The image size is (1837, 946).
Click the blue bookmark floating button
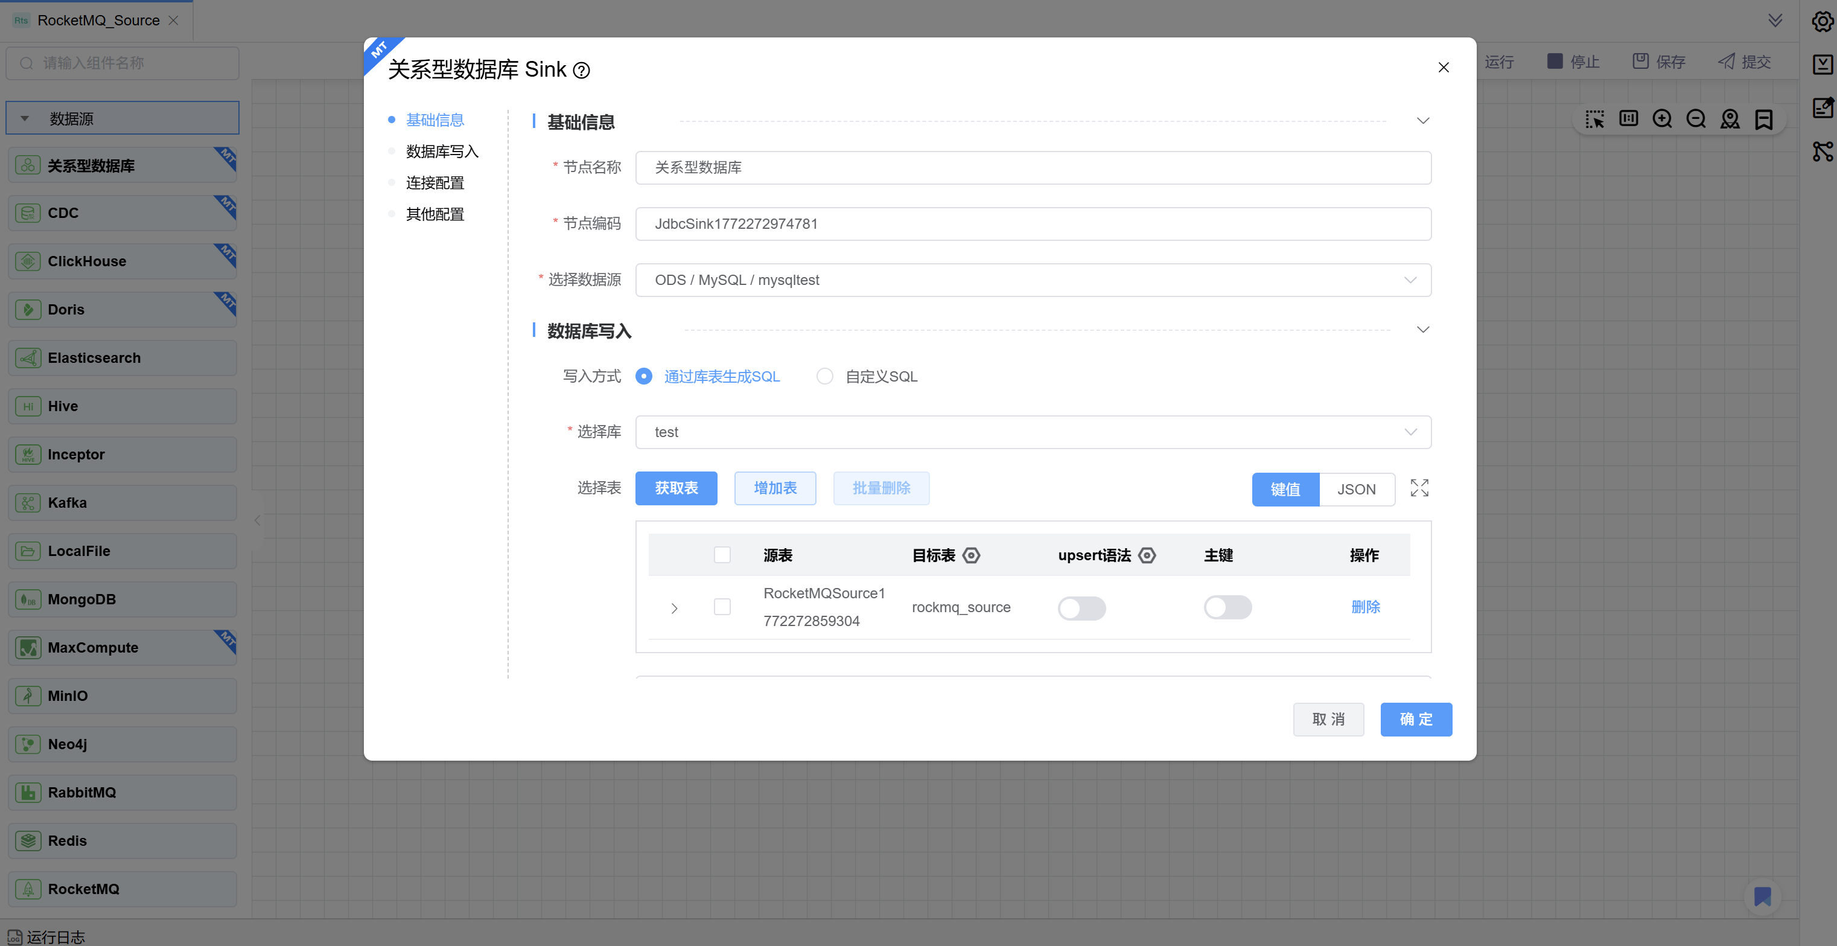pyautogui.click(x=1762, y=895)
